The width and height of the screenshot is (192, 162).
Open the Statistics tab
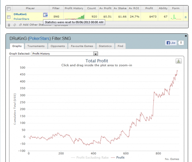click(x=105, y=46)
